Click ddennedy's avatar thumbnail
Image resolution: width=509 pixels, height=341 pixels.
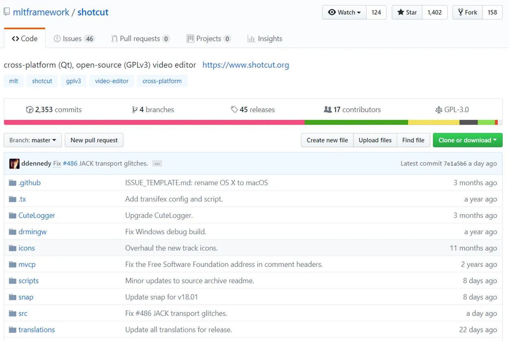tap(14, 164)
